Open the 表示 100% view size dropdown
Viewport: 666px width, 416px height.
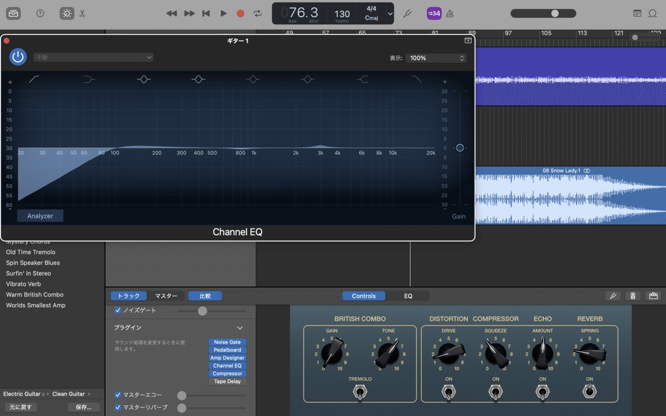point(436,58)
